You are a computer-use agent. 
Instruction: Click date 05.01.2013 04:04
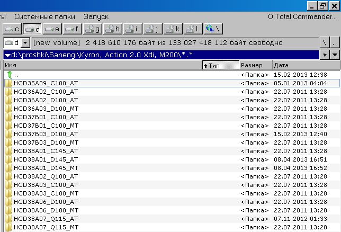[x=300, y=83]
